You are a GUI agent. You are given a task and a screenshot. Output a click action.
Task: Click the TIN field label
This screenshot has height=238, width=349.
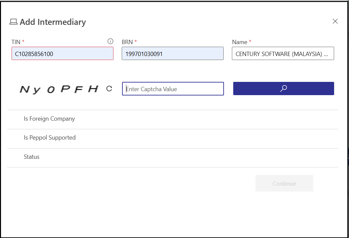[16, 42]
